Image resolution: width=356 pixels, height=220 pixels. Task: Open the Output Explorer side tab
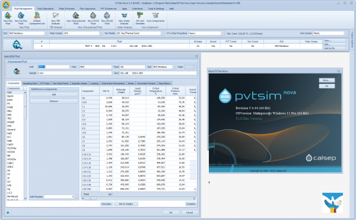(352, 40)
